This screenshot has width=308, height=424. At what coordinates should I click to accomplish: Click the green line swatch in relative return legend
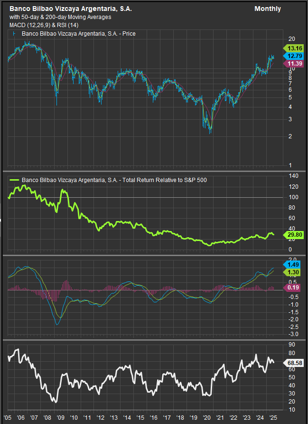click(x=14, y=180)
